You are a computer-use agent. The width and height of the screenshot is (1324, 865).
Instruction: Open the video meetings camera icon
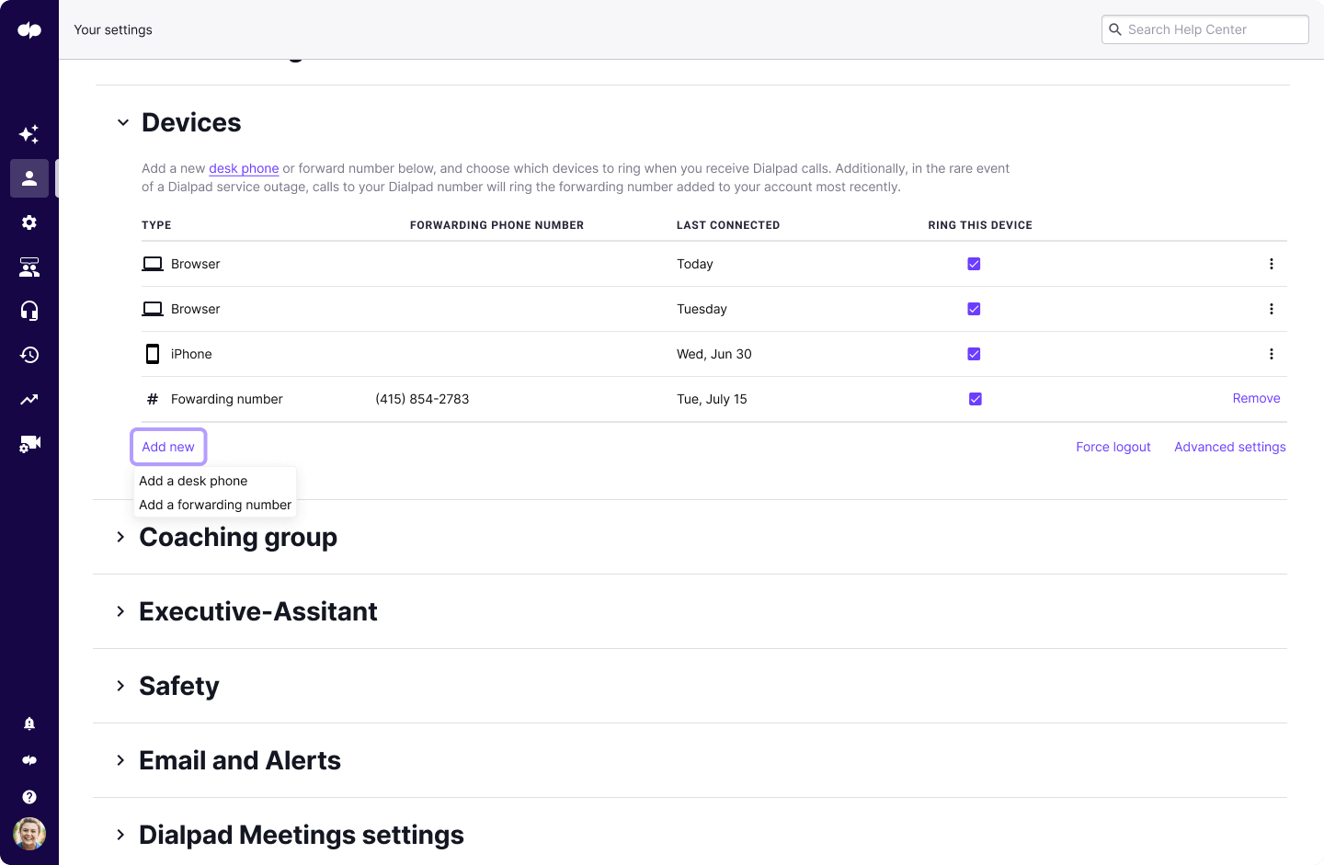29,443
